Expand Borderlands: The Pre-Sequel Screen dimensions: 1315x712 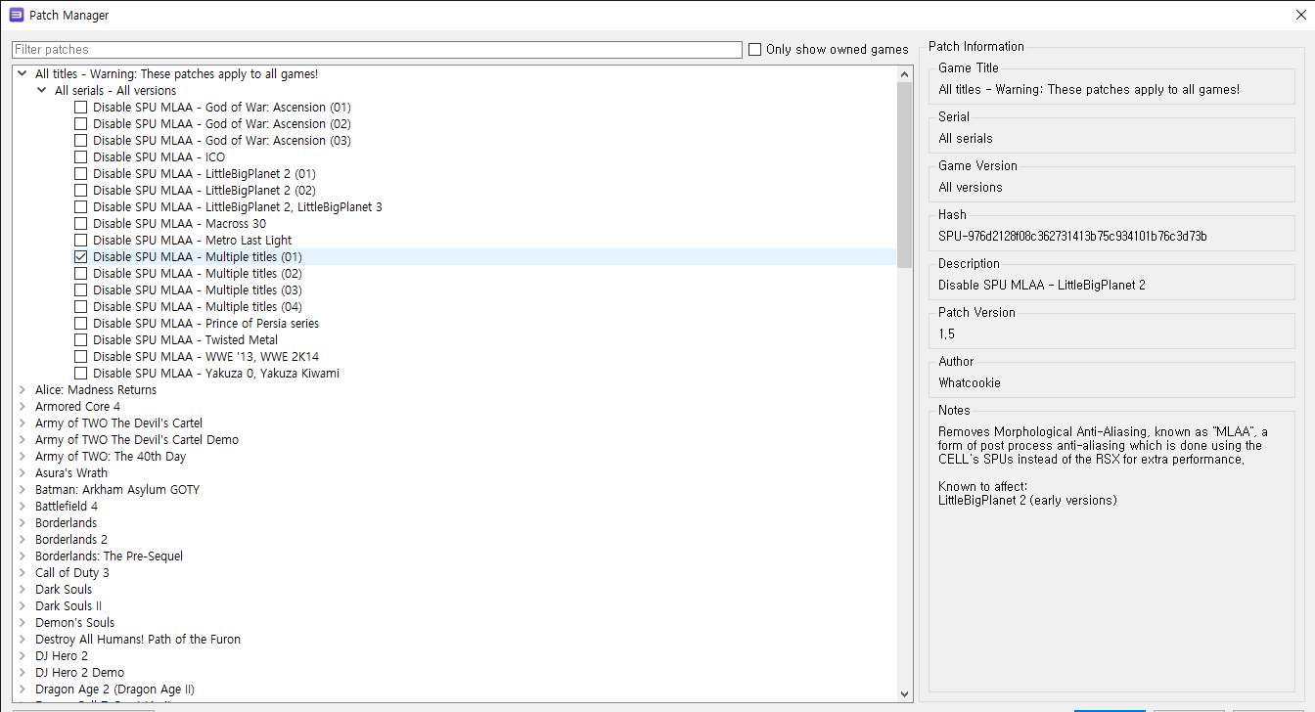pyautogui.click(x=22, y=556)
